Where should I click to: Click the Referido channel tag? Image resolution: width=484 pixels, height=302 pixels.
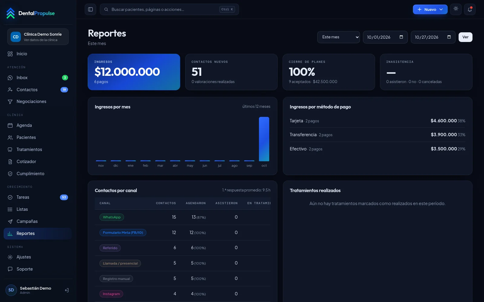coord(110,248)
